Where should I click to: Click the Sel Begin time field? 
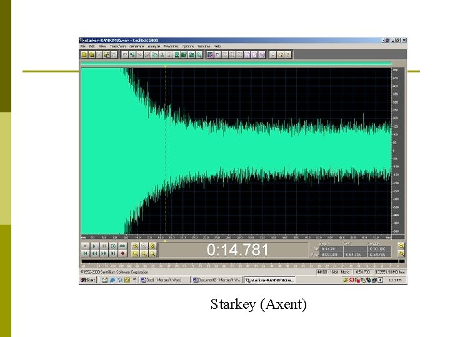[x=331, y=249]
